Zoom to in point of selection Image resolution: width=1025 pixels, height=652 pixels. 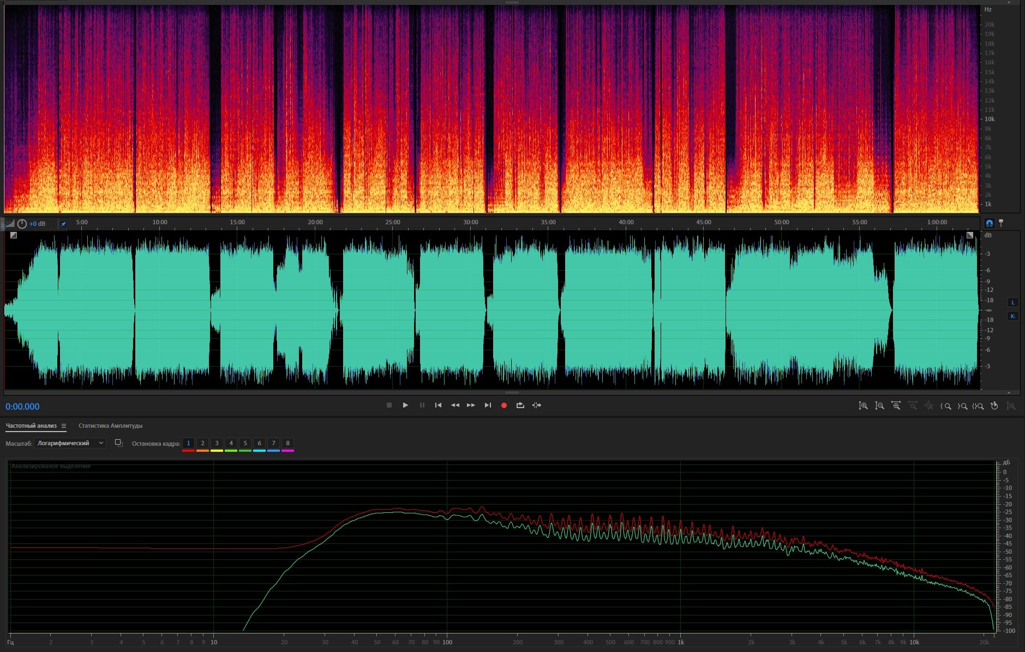946,406
